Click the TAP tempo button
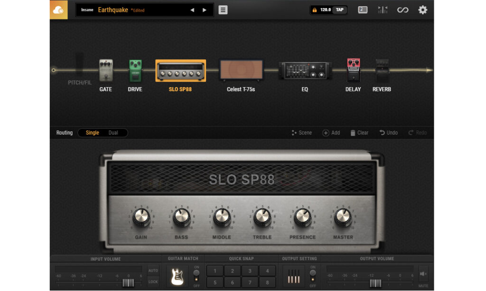The image size is (486, 291). coord(340,10)
